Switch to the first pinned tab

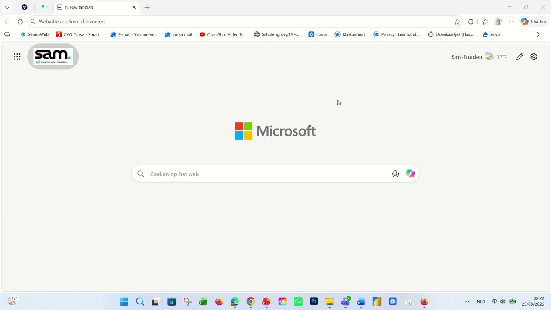tap(25, 7)
